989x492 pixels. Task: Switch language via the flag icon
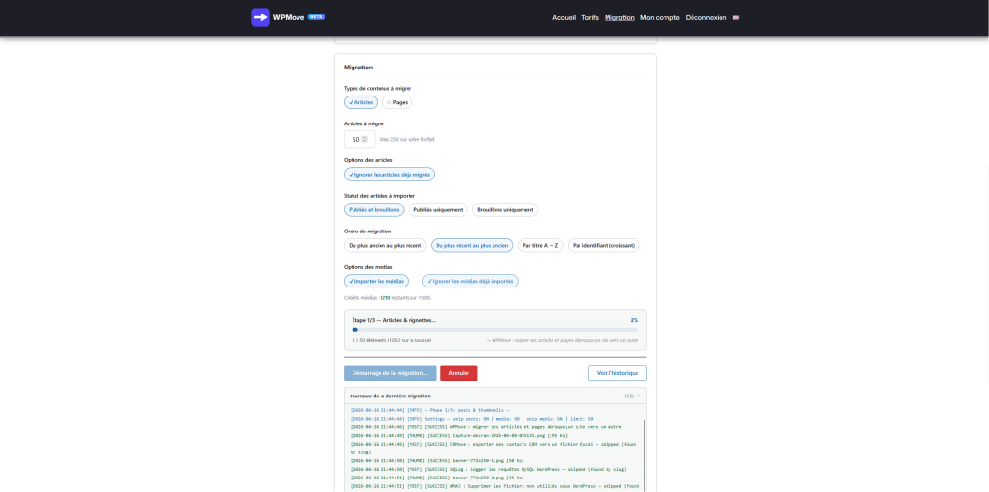coord(735,18)
